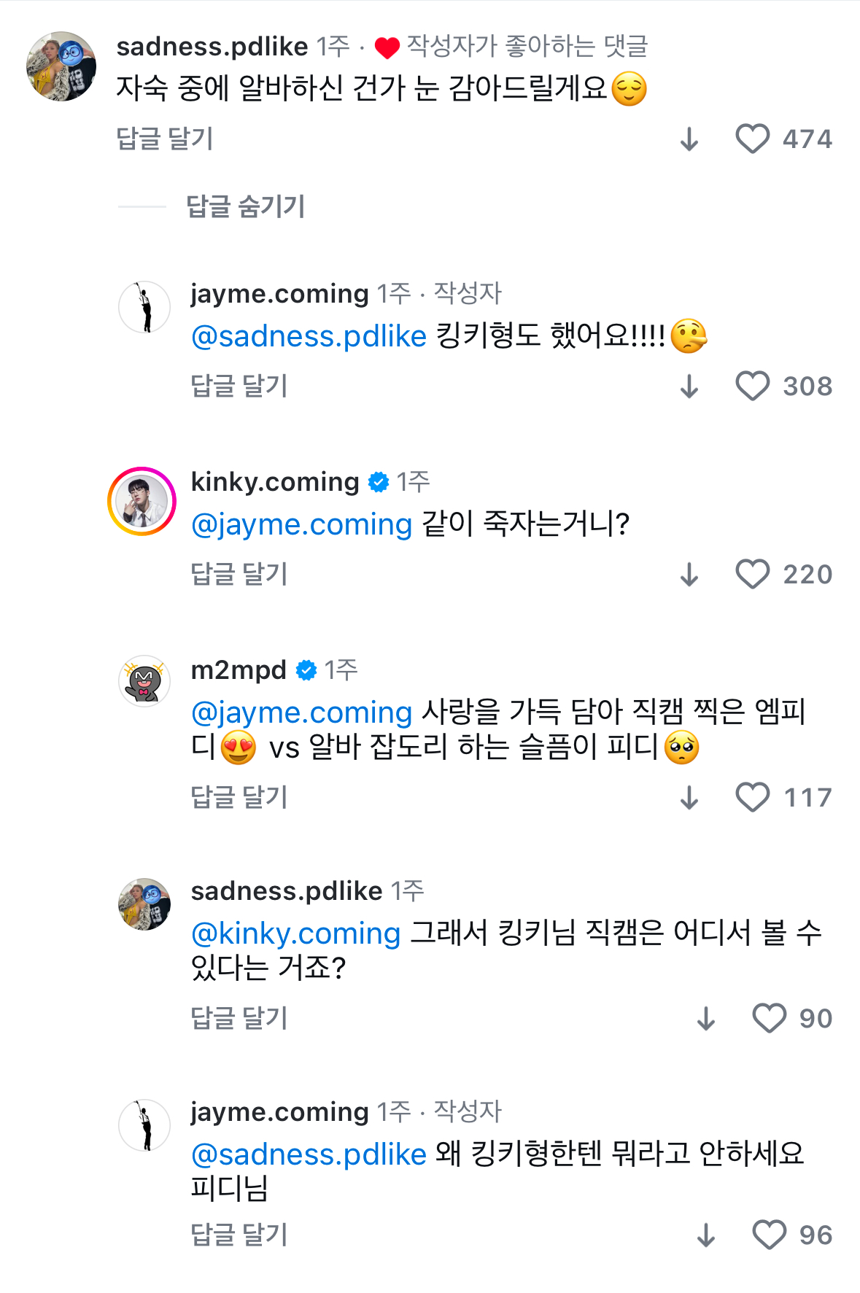
Task: Like the top sadness.pdlike comment with 474 likes
Action: [x=752, y=139]
